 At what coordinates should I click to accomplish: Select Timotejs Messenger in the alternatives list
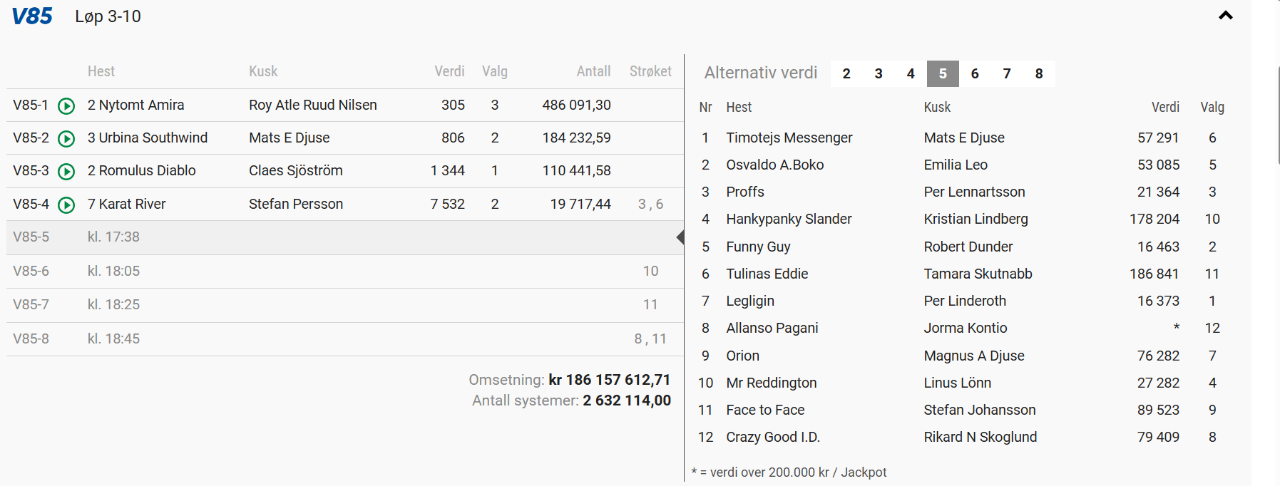click(x=789, y=138)
